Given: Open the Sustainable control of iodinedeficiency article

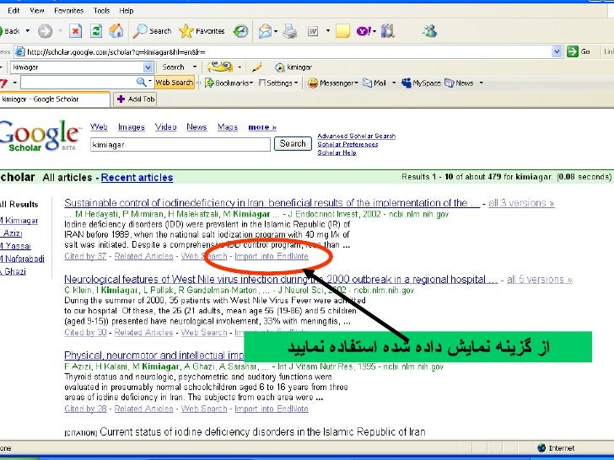Looking at the screenshot, I should pos(272,203).
